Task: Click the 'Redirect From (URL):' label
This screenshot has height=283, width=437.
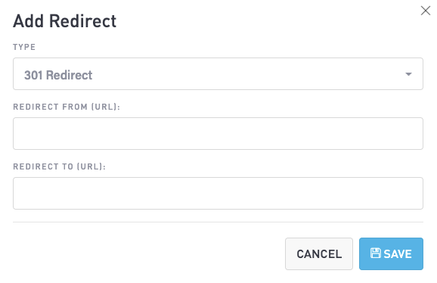Action: click(x=67, y=107)
